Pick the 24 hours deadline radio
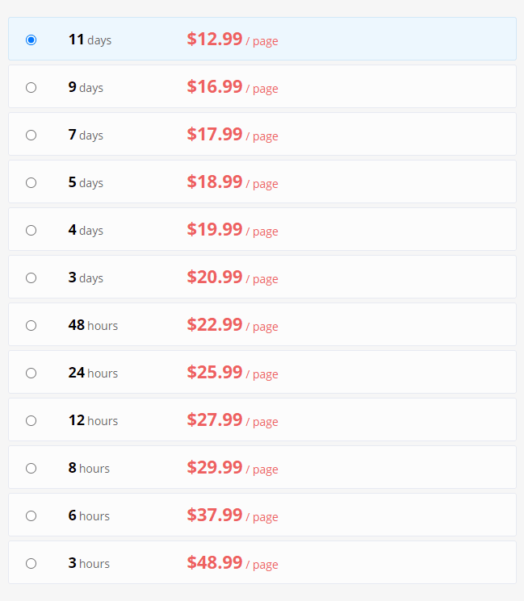Screen dimensions: 524x601 pos(31,373)
